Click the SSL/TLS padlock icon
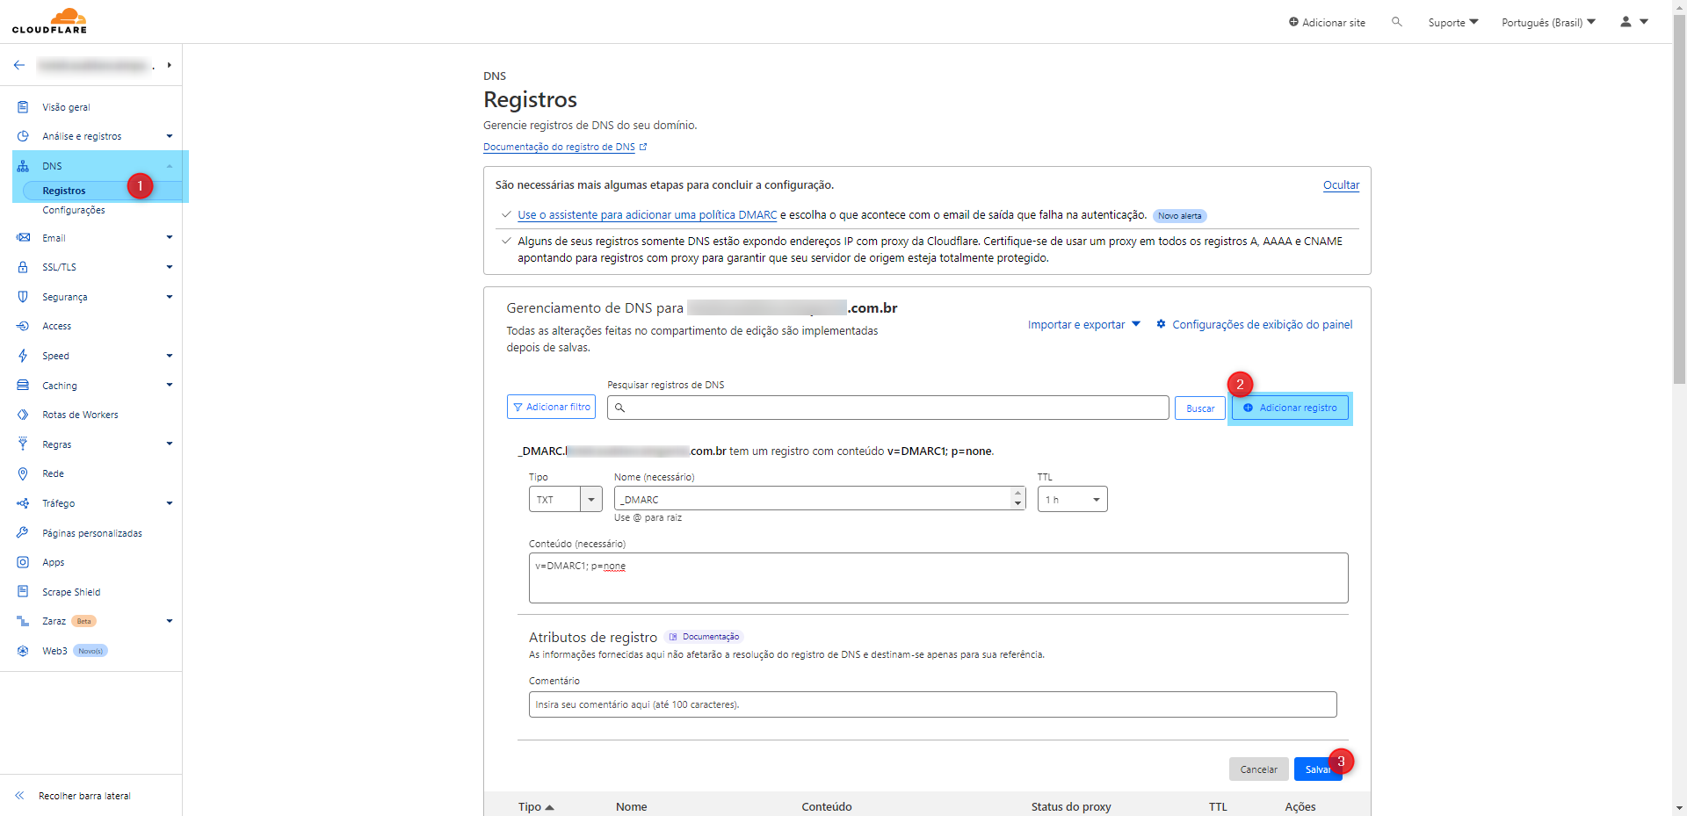This screenshot has height=816, width=1687. click(x=23, y=267)
